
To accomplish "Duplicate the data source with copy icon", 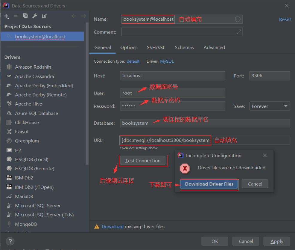I will coord(25,16).
